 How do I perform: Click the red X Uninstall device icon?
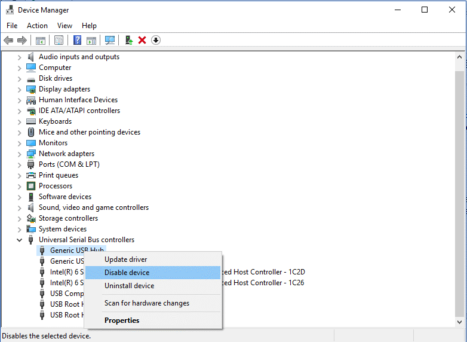[142, 40]
